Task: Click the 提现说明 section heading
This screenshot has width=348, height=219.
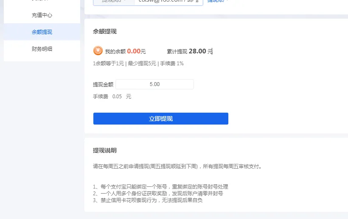Action: click(x=105, y=150)
